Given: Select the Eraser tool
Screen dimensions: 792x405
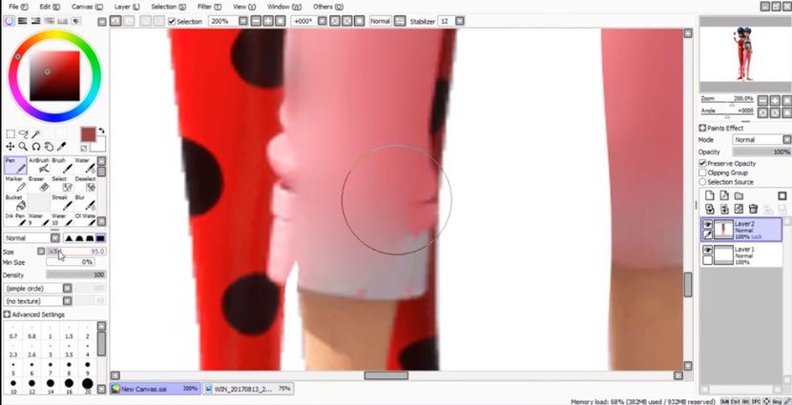Looking at the screenshot, I should point(39,184).
